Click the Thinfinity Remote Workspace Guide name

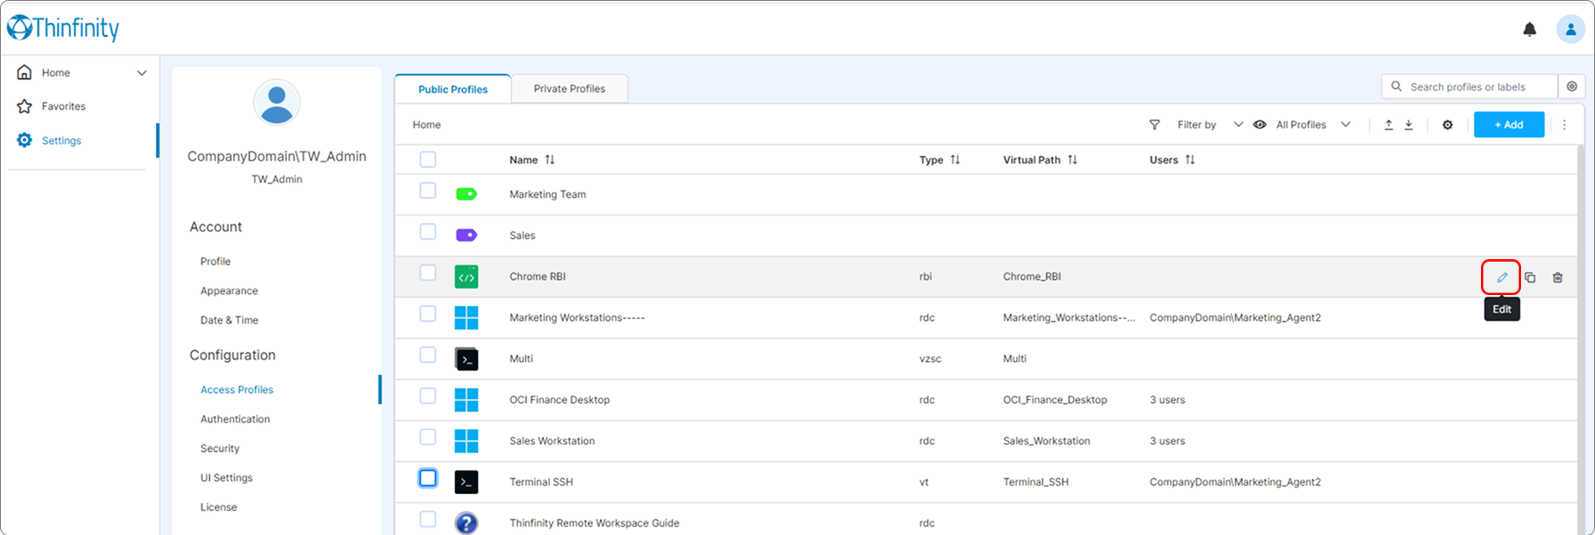point(594,523)
